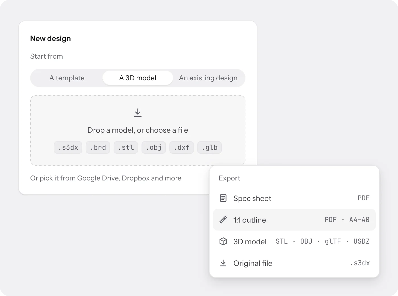Click '.s3dx' label on Original file row
Image resolution: width=398 pixels, height=296 pixels.
coord(360,263)
